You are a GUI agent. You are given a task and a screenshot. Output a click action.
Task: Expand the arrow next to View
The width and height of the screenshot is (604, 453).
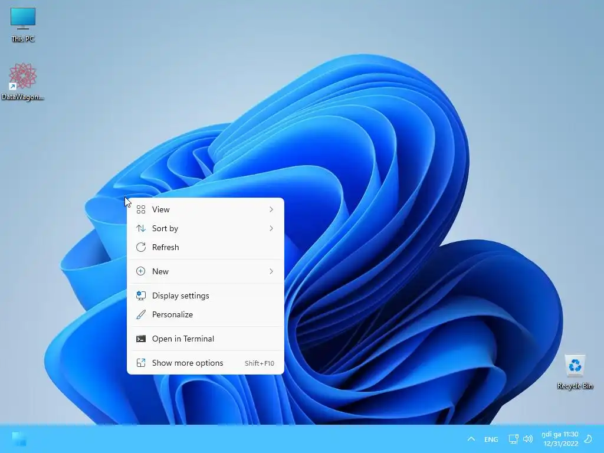coord(271,209)
